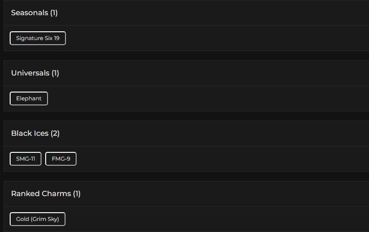Click gap between Seasonals and Universals panels
The image size is (369, 232).
coord(184,56)
